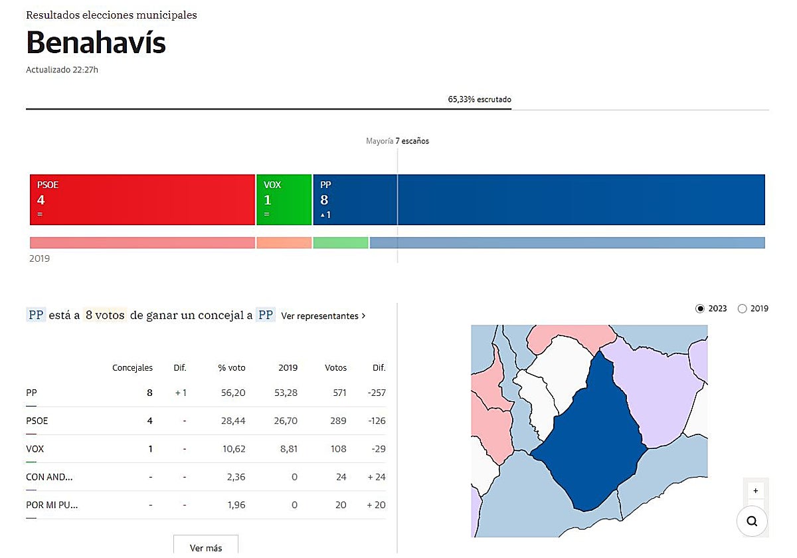The width and height of the screenshot is (797, 558).
Task: Click the 65,33% escrutado progress bar
Action: [x=268, y=108]
